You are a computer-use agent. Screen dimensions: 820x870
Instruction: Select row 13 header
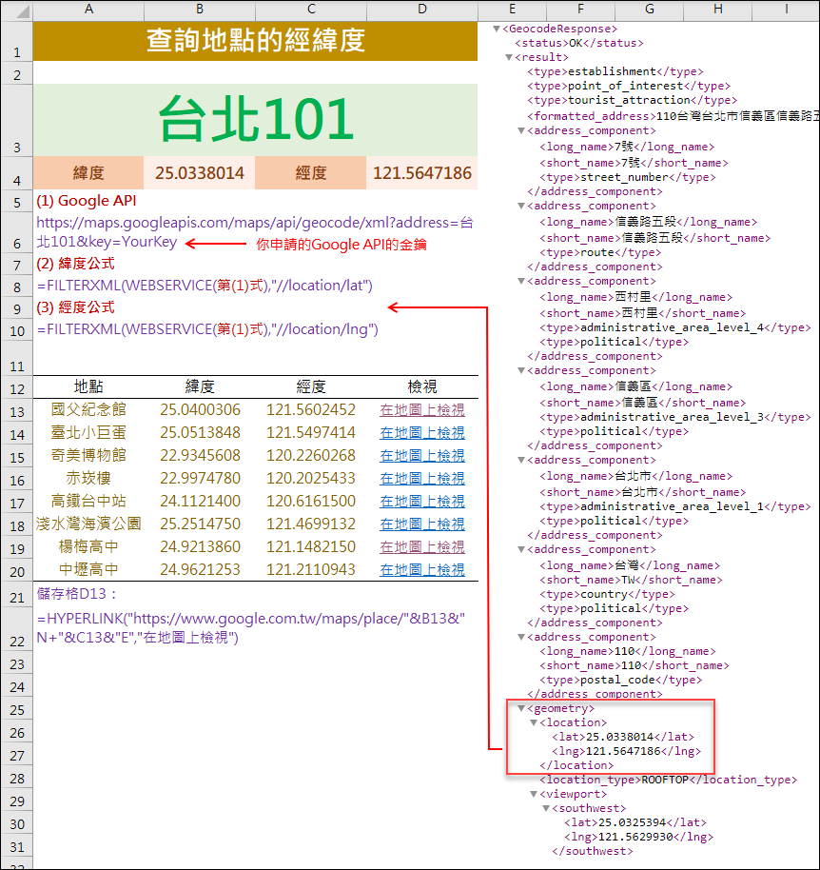coord(16,410)
